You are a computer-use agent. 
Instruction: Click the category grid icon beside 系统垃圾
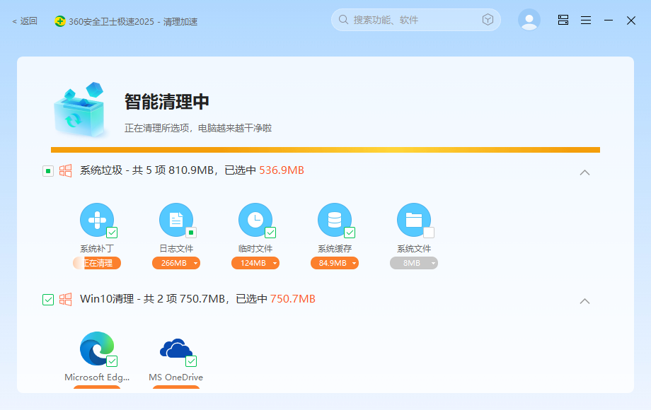click(64, 170)
